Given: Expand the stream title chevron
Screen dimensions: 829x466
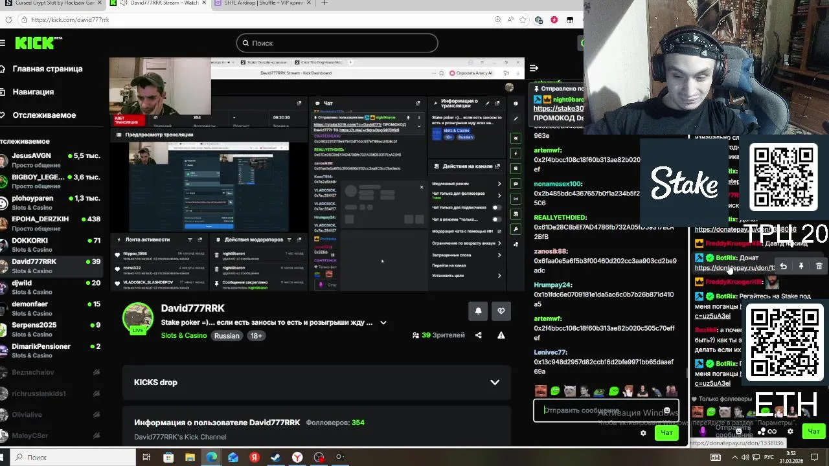Looking at the screenshot, I should coord(383,322).
